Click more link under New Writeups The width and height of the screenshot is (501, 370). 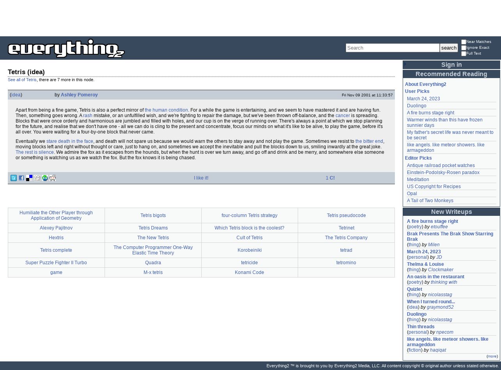[x=492, y=356]
